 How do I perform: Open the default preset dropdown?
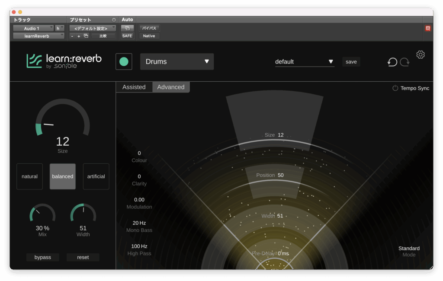point(305,62)
